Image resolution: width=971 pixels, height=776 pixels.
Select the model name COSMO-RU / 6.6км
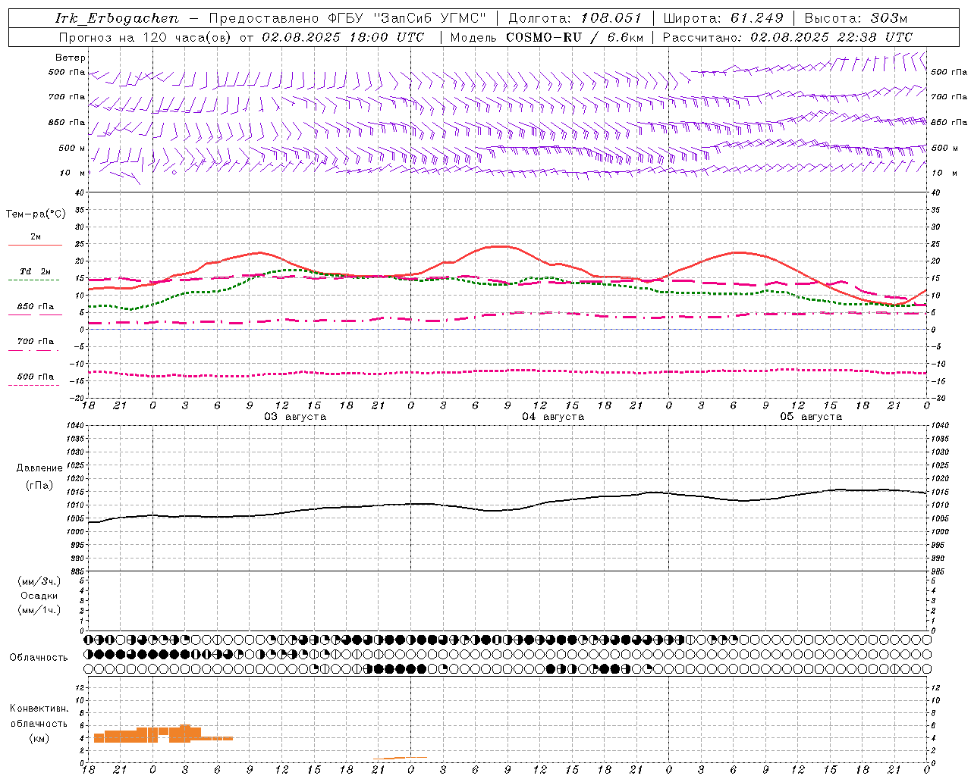pos(574,37)
